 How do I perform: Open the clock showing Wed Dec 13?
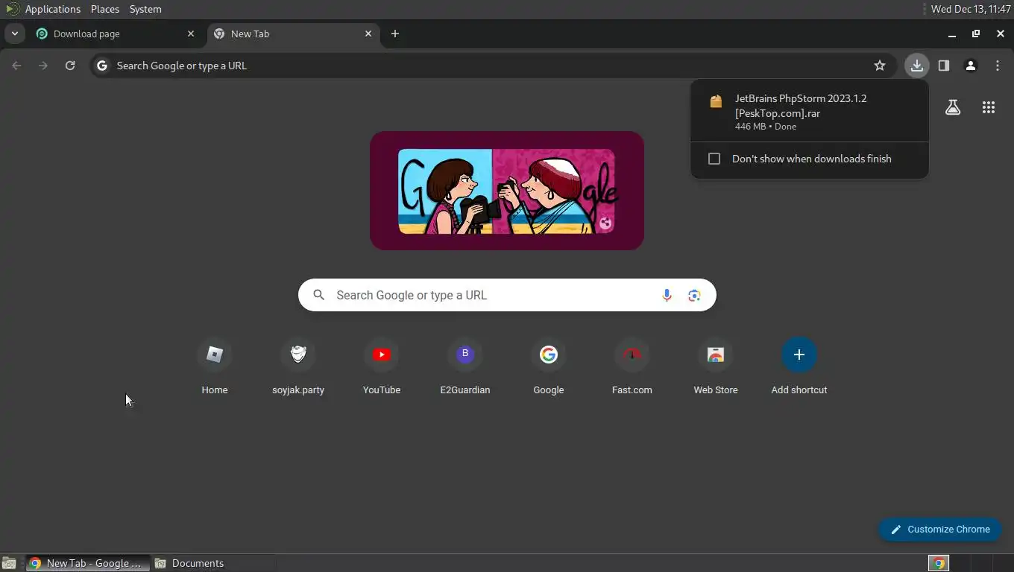coord(971,9)
